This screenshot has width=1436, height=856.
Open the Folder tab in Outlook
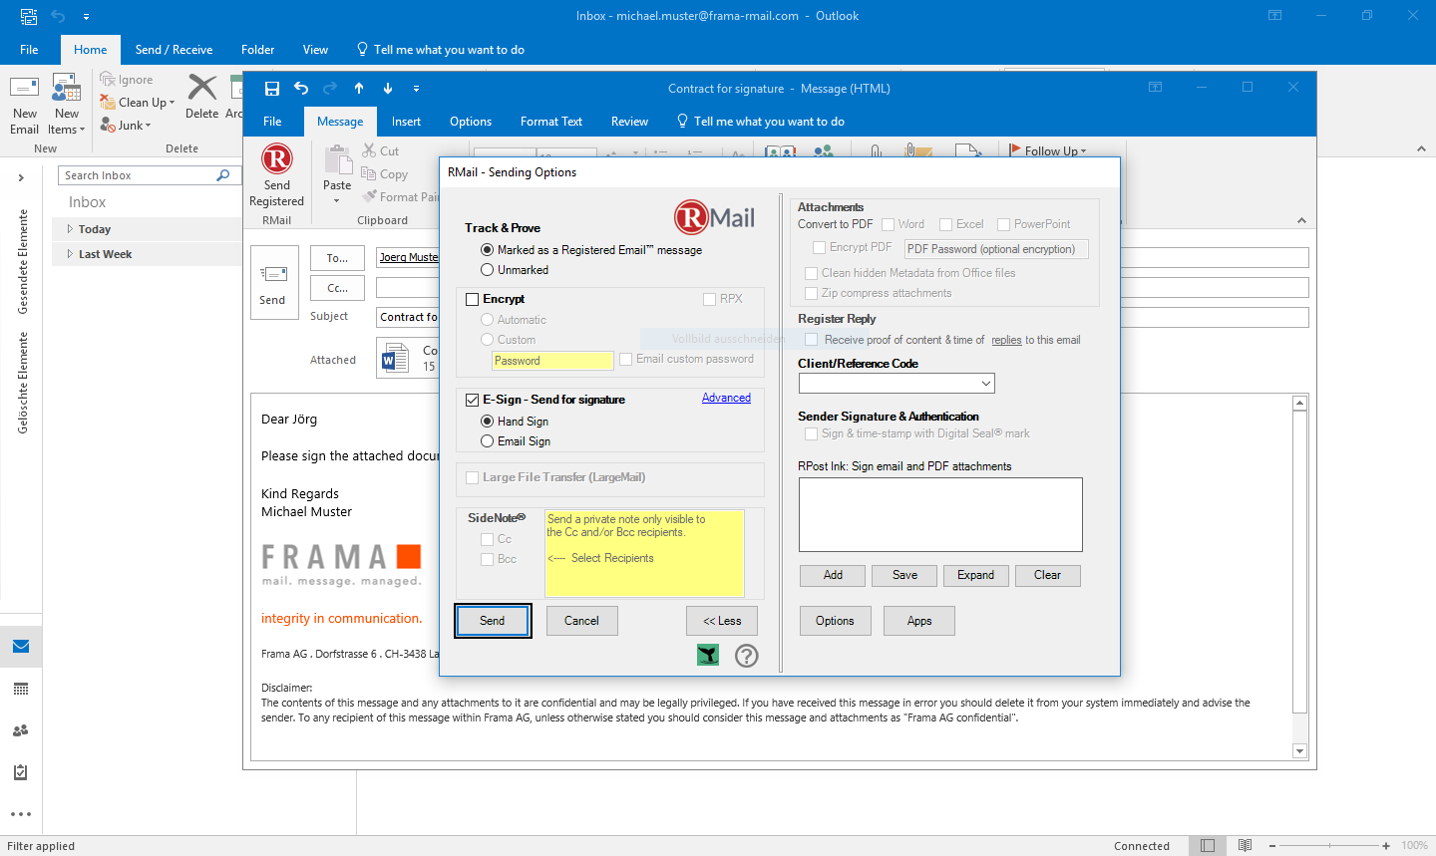pos(257,50)
